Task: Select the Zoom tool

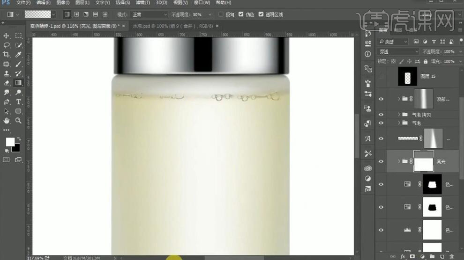Action: (x=18, y=121)
